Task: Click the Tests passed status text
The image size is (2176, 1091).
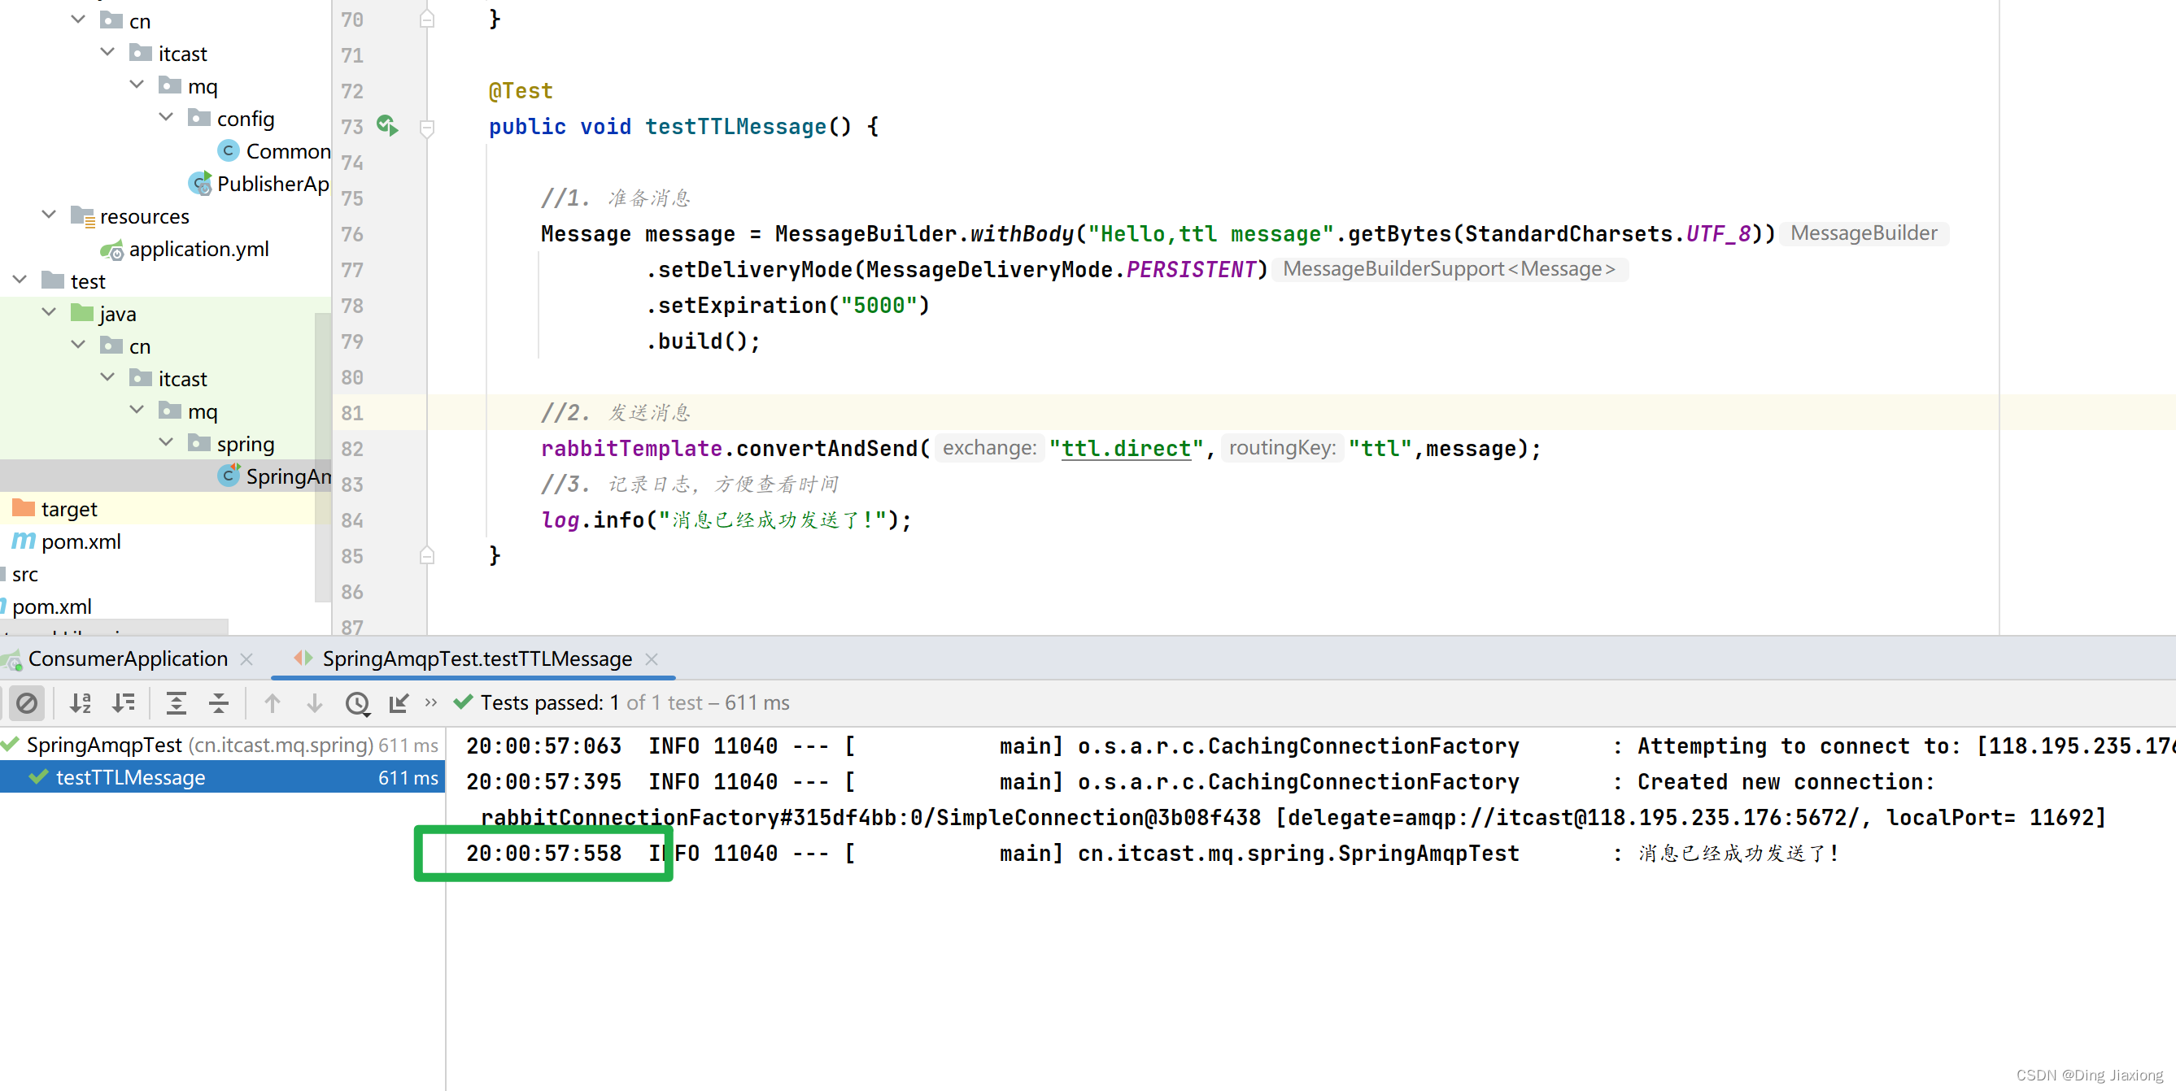Action: [x=634, y=702]
